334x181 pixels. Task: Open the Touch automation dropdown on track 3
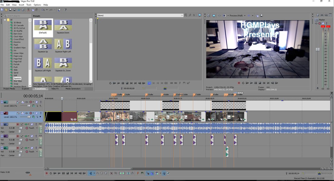pyautogui.click(x=37, y=128)
